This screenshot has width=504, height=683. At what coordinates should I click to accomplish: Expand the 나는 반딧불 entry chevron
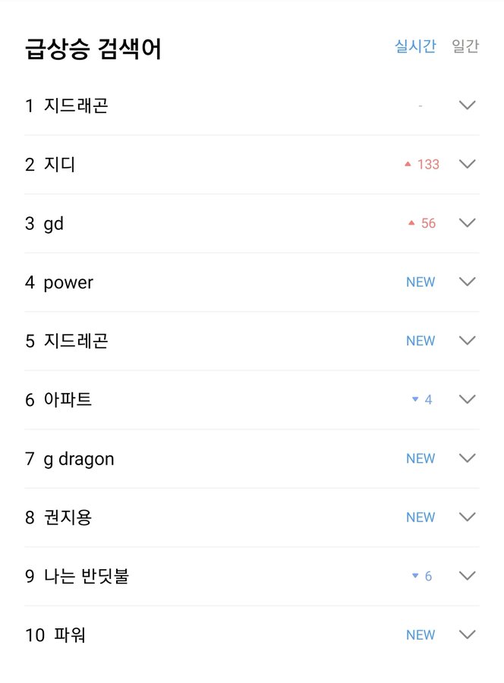(467, 575)
